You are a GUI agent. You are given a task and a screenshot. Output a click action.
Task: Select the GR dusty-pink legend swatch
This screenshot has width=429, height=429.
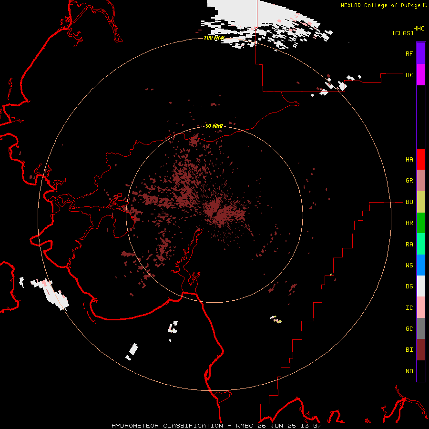coord(421,181)
